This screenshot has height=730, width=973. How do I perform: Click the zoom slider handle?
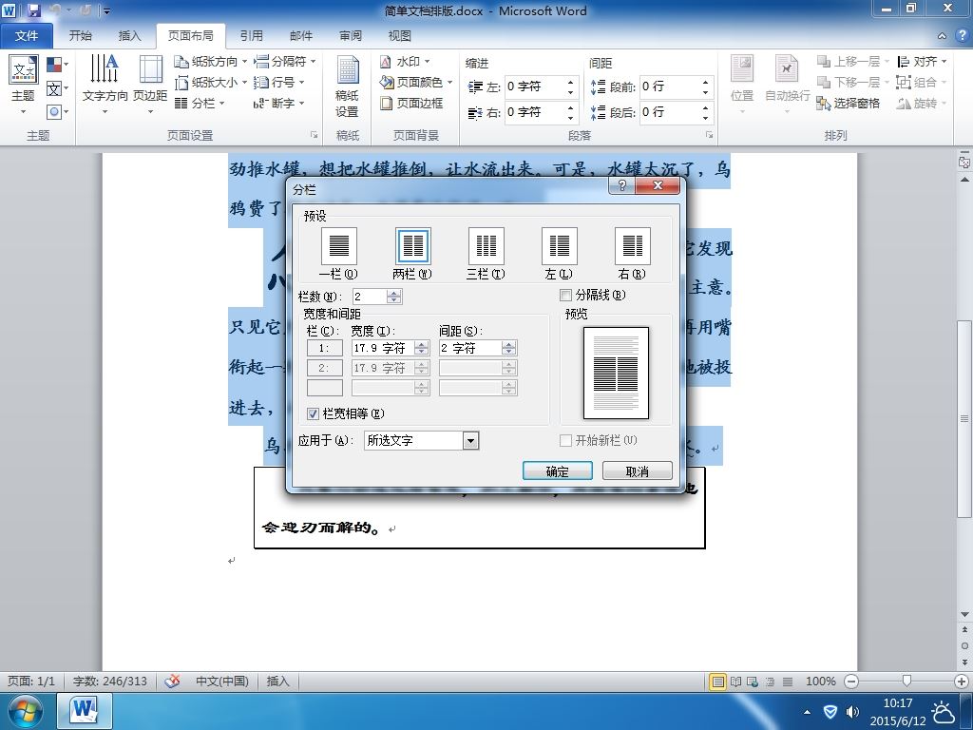pos(906,682)
